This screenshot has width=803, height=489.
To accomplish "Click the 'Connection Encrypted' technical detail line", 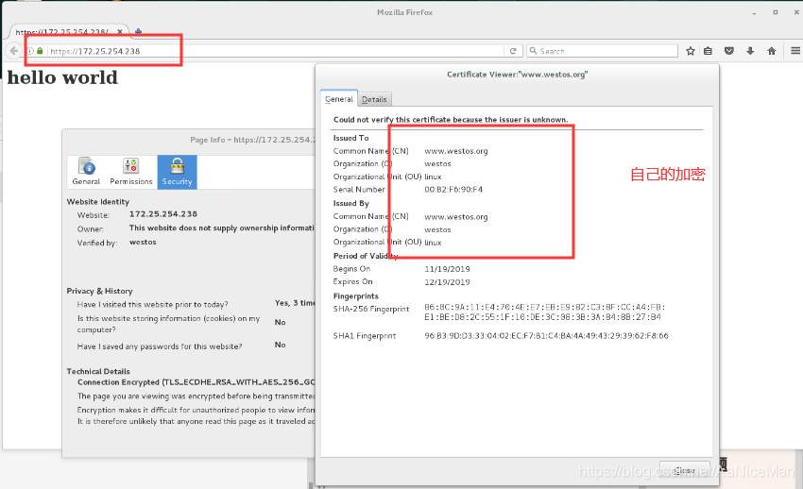I will coord(196,382).
